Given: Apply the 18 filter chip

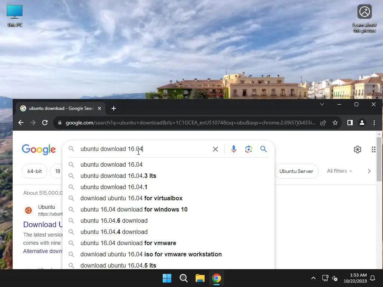Looking at the screenshot, I should click(x=57, y=171).
